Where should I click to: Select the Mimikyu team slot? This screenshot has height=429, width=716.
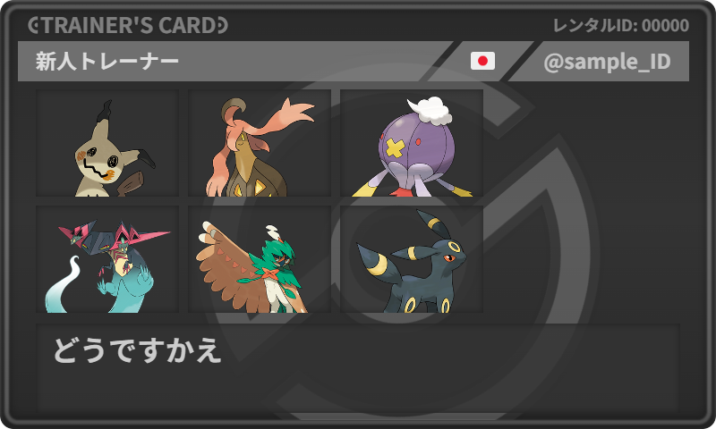point(107,143)
